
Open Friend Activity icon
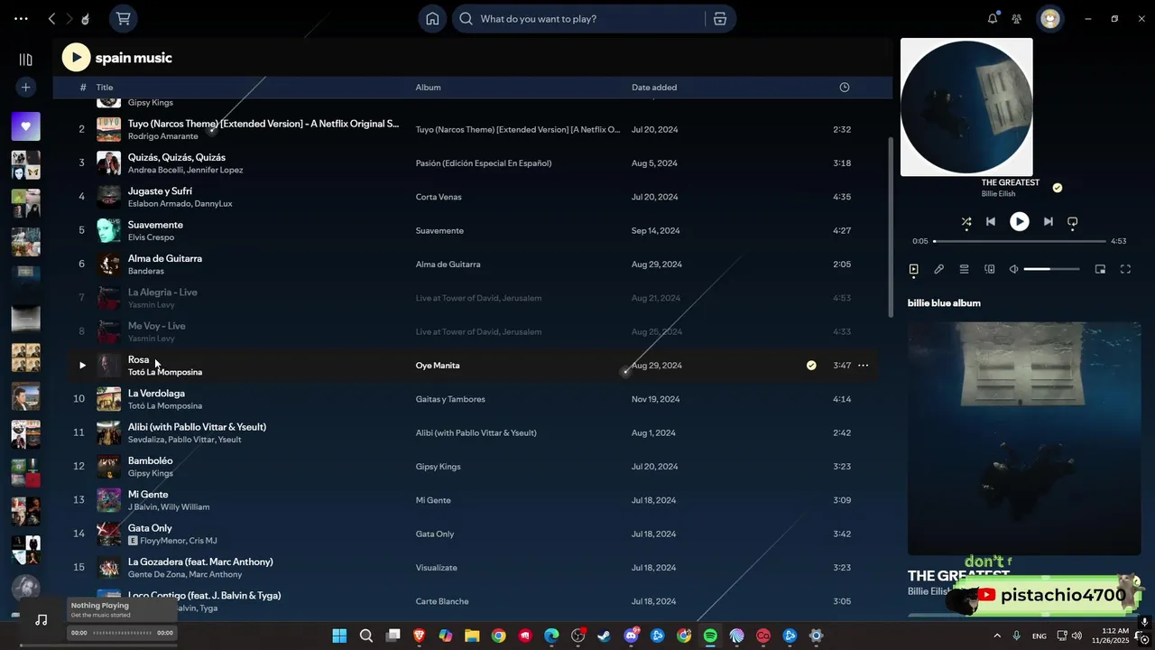[1016, 18]
